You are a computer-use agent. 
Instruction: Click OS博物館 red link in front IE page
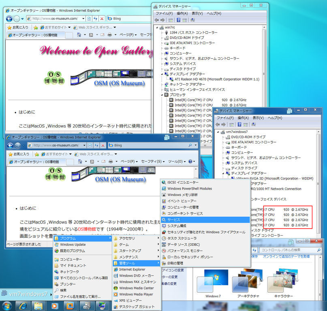tap(87, 229)
